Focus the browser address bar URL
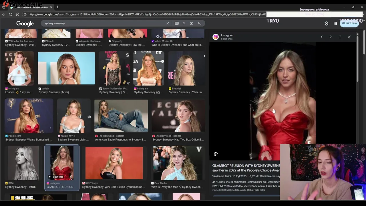Screen dimensions: 366x206 147,14
